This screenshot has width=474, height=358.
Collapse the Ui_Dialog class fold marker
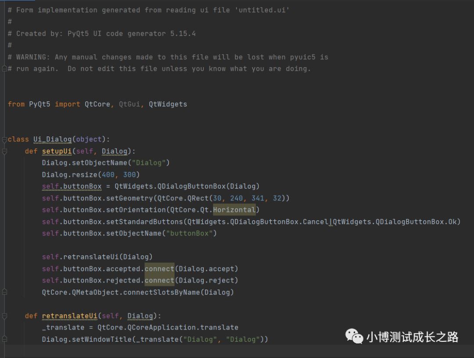pos(4,139)
